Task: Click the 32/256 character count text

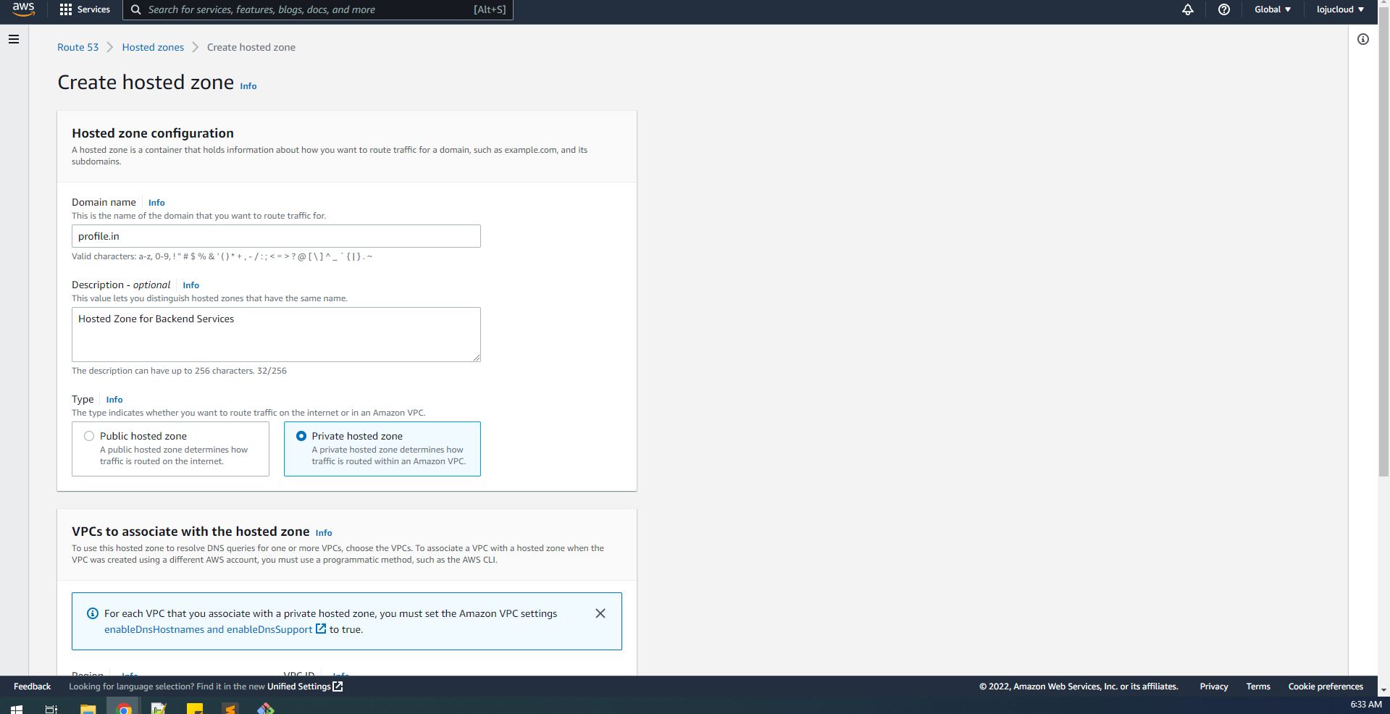Action: (272, 371)
